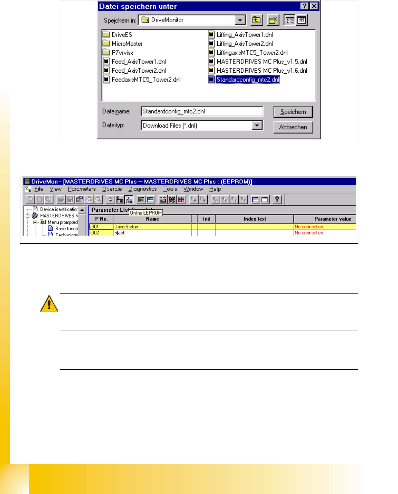The width and height of the screenshot is (398, 494).
Task: Click the n(act) name cell
Action: [152, 233]
